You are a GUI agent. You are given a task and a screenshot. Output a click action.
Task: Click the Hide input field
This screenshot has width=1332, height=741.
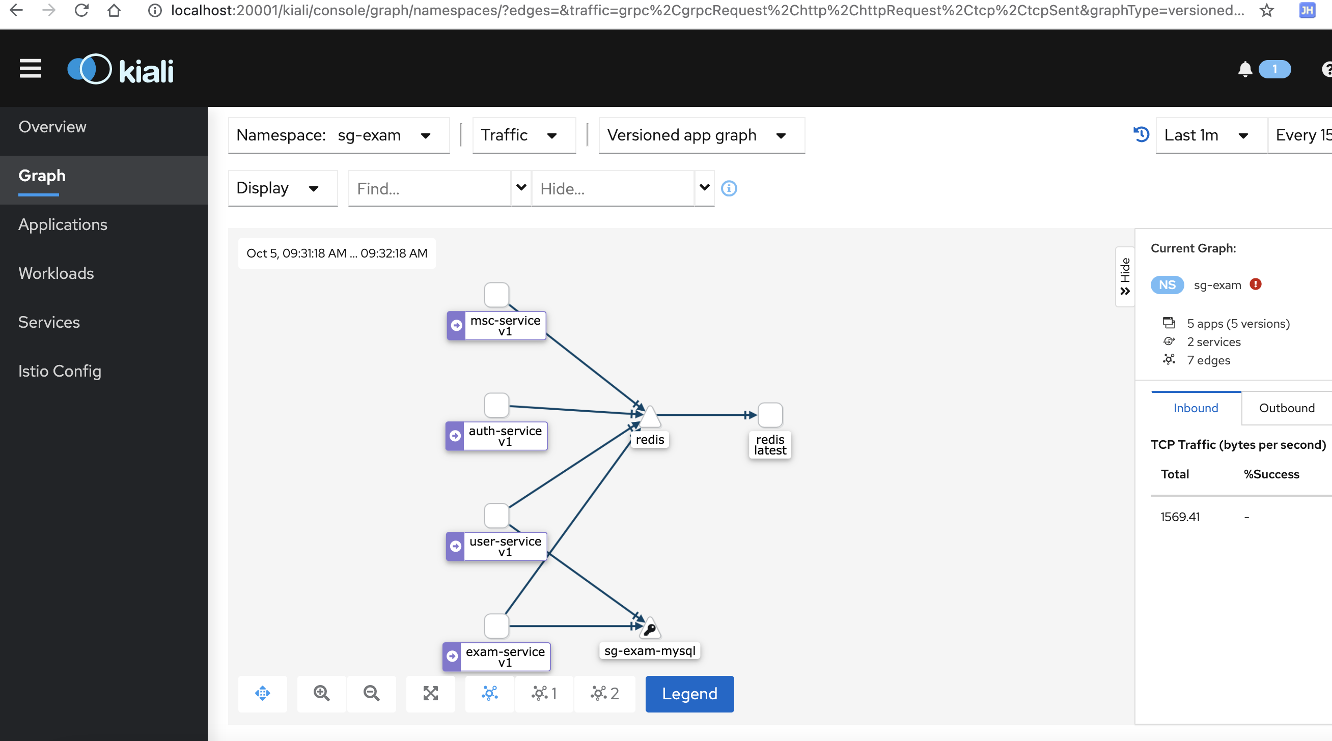(x=613, y=189)
